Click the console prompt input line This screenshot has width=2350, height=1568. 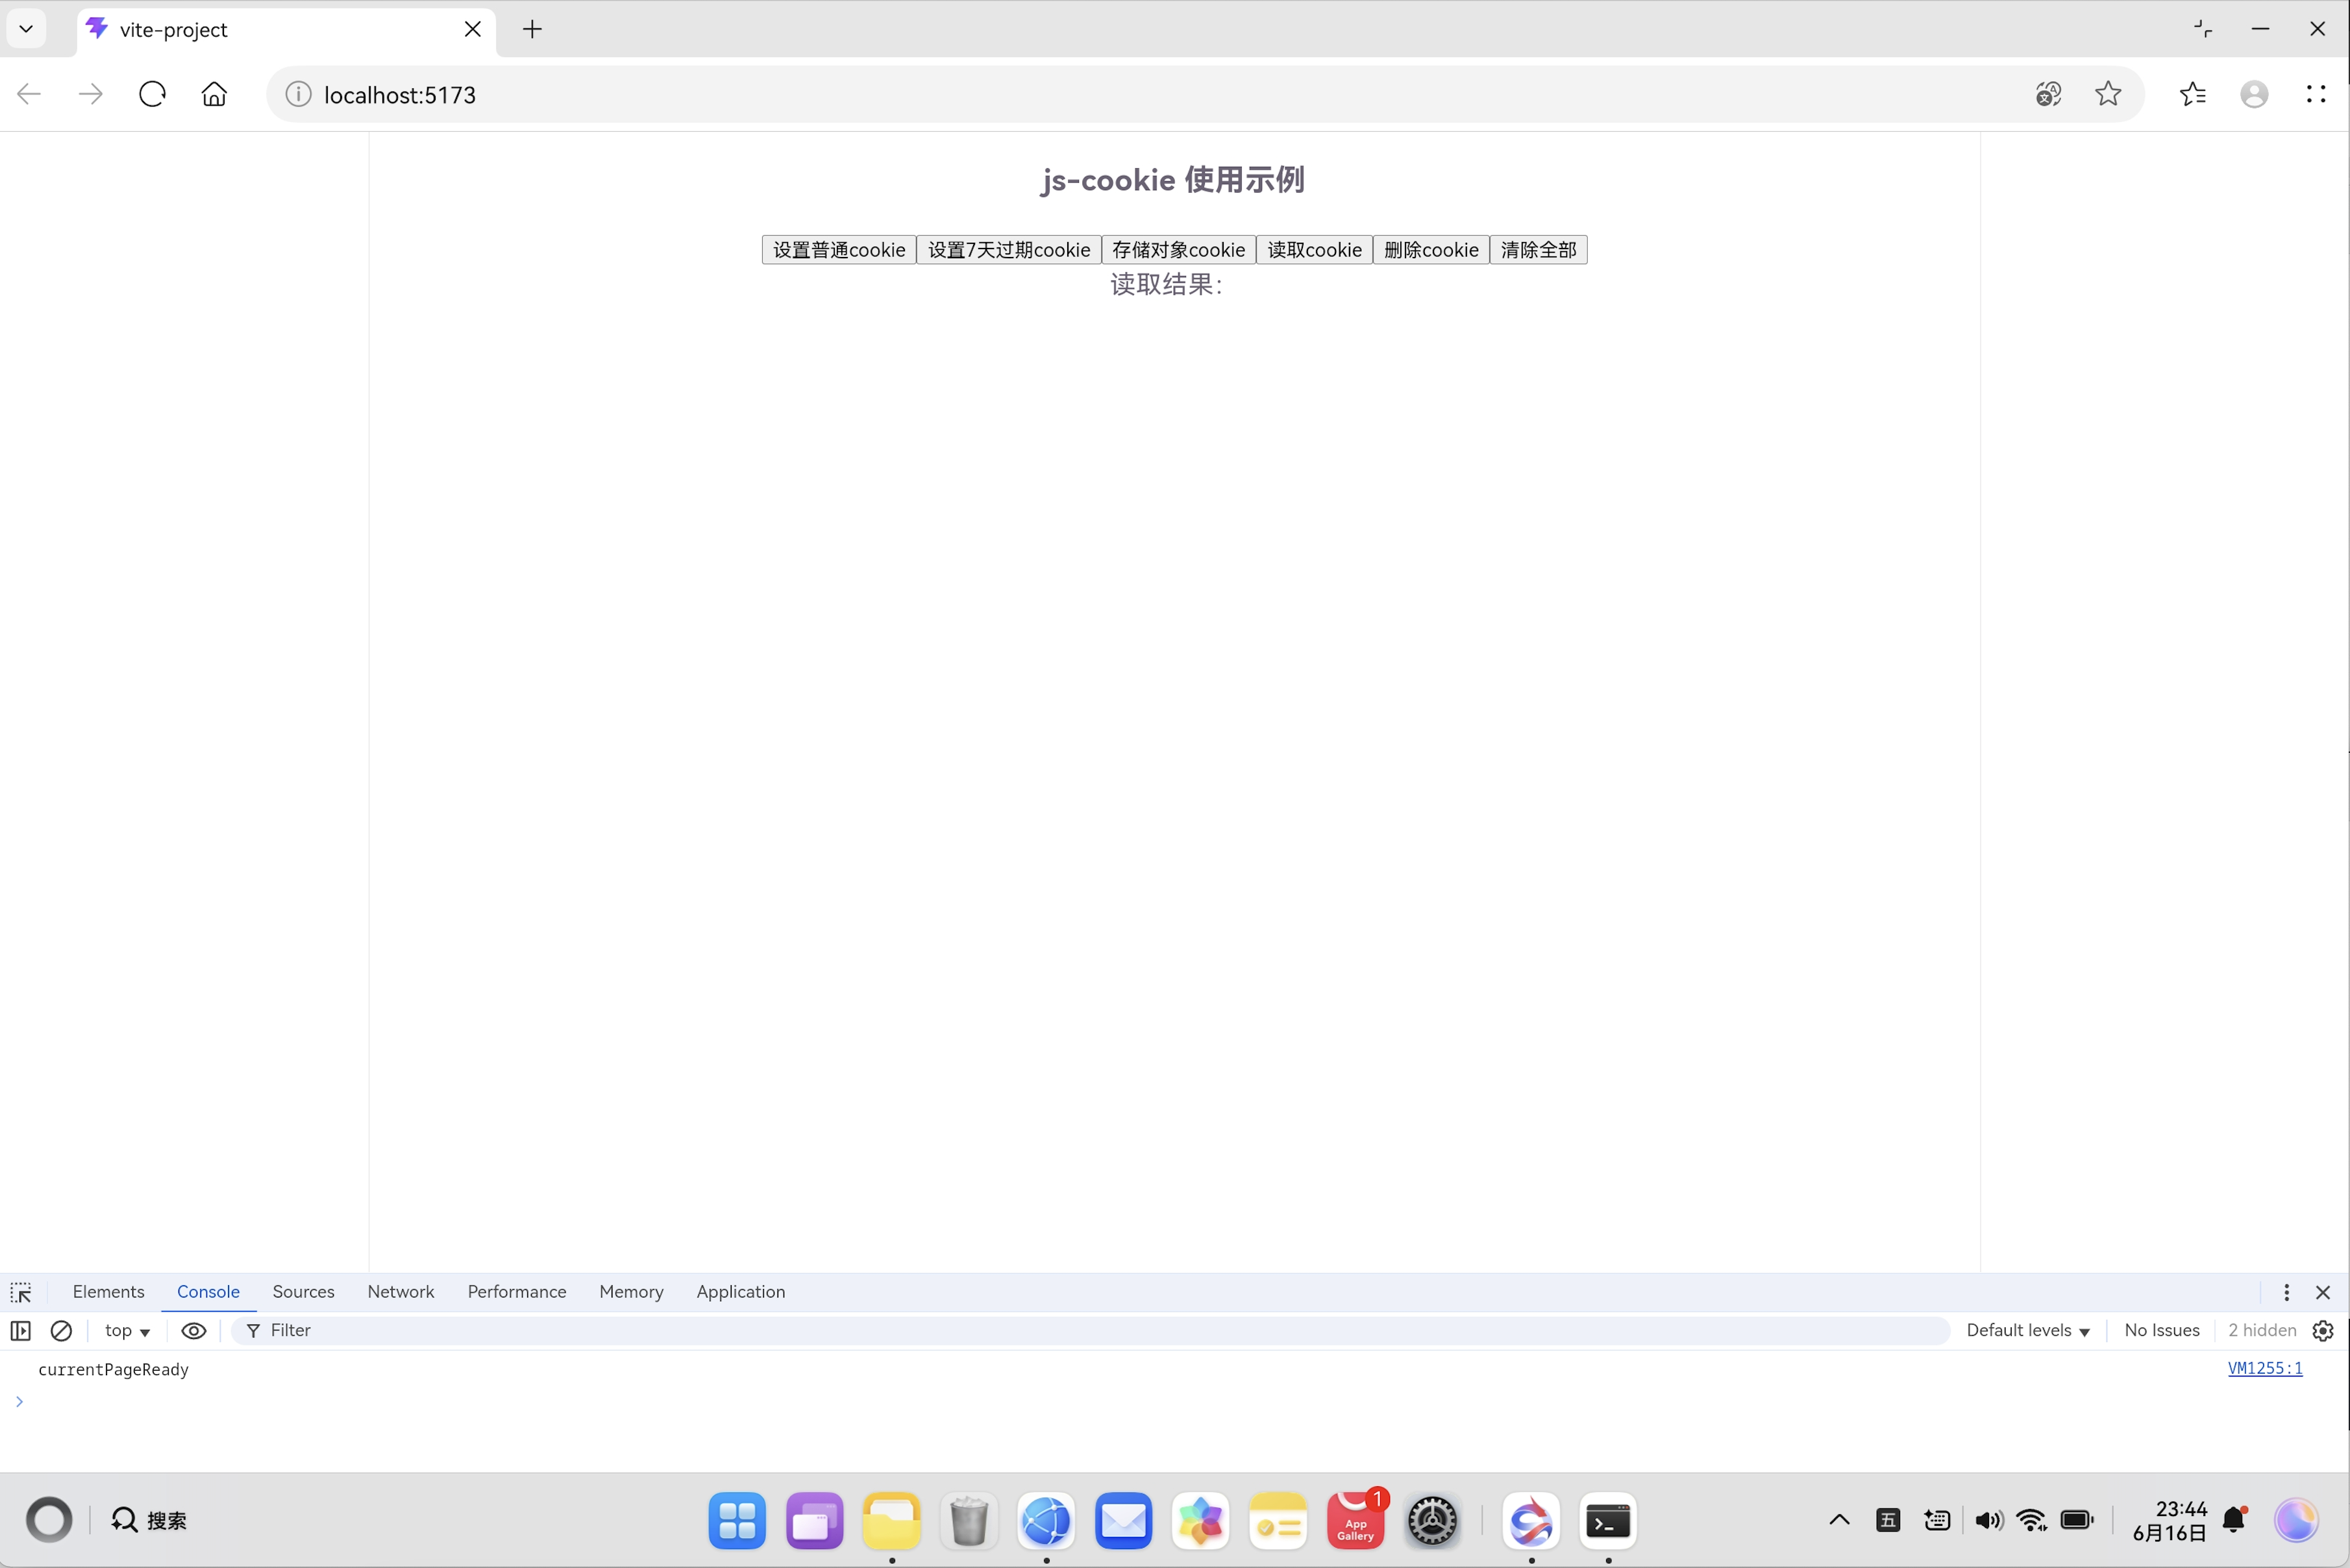click(x=1175, y=1401)
